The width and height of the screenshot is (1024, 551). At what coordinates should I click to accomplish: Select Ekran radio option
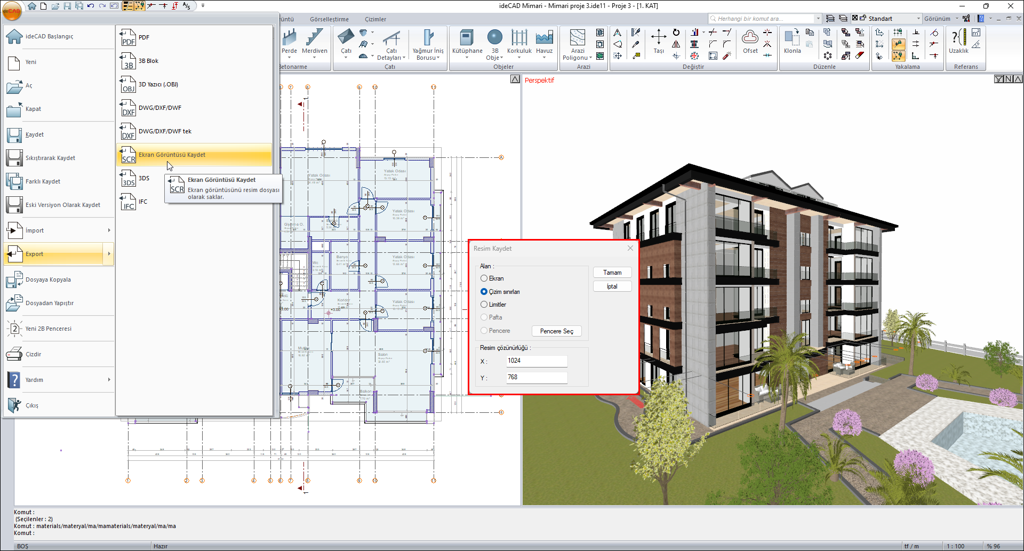pyautogui.click(x=484, y=278)
